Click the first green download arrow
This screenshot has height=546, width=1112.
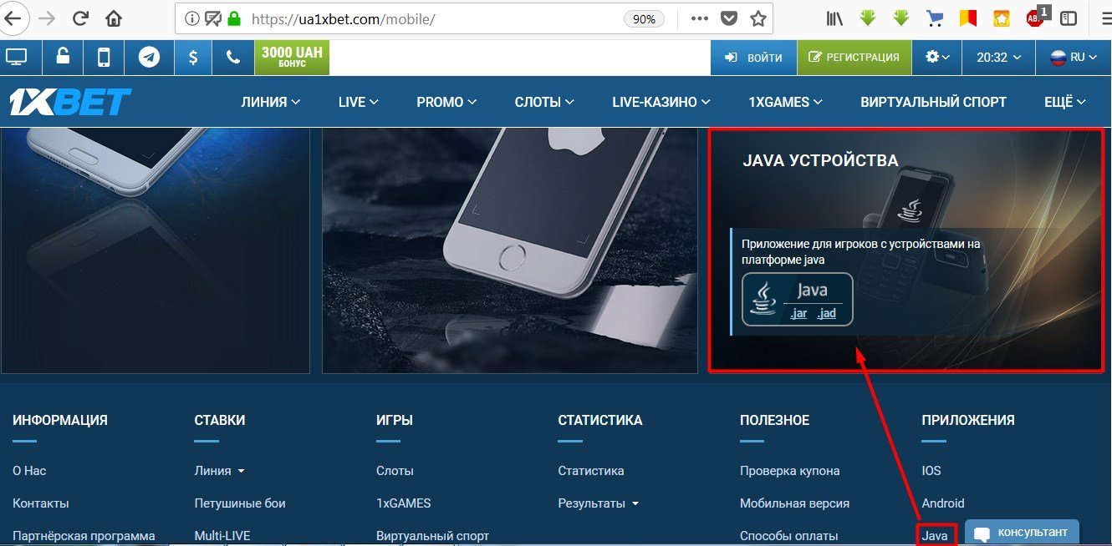point(868,18)
